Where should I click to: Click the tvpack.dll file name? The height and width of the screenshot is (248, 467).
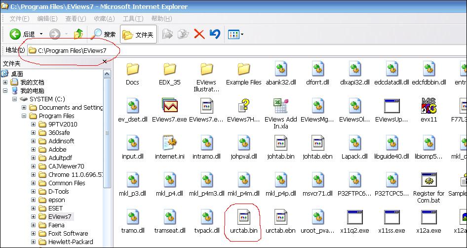[207, 230]
